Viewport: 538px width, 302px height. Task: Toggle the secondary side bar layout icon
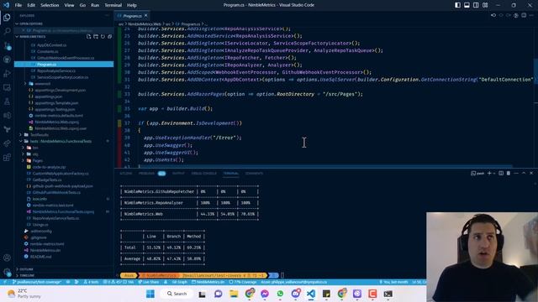pyautogui.click(x=476, y=5)
